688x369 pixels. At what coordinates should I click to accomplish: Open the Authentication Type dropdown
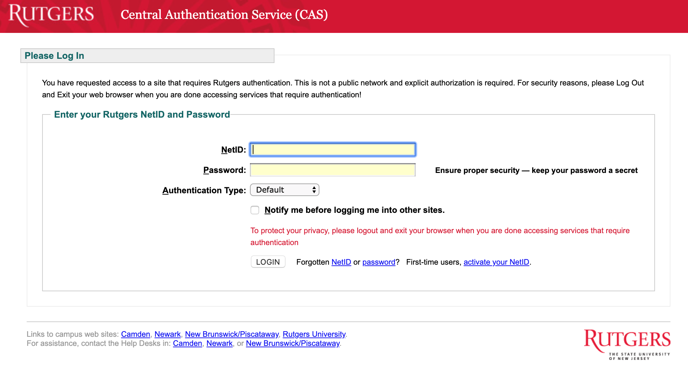point(284,190)
